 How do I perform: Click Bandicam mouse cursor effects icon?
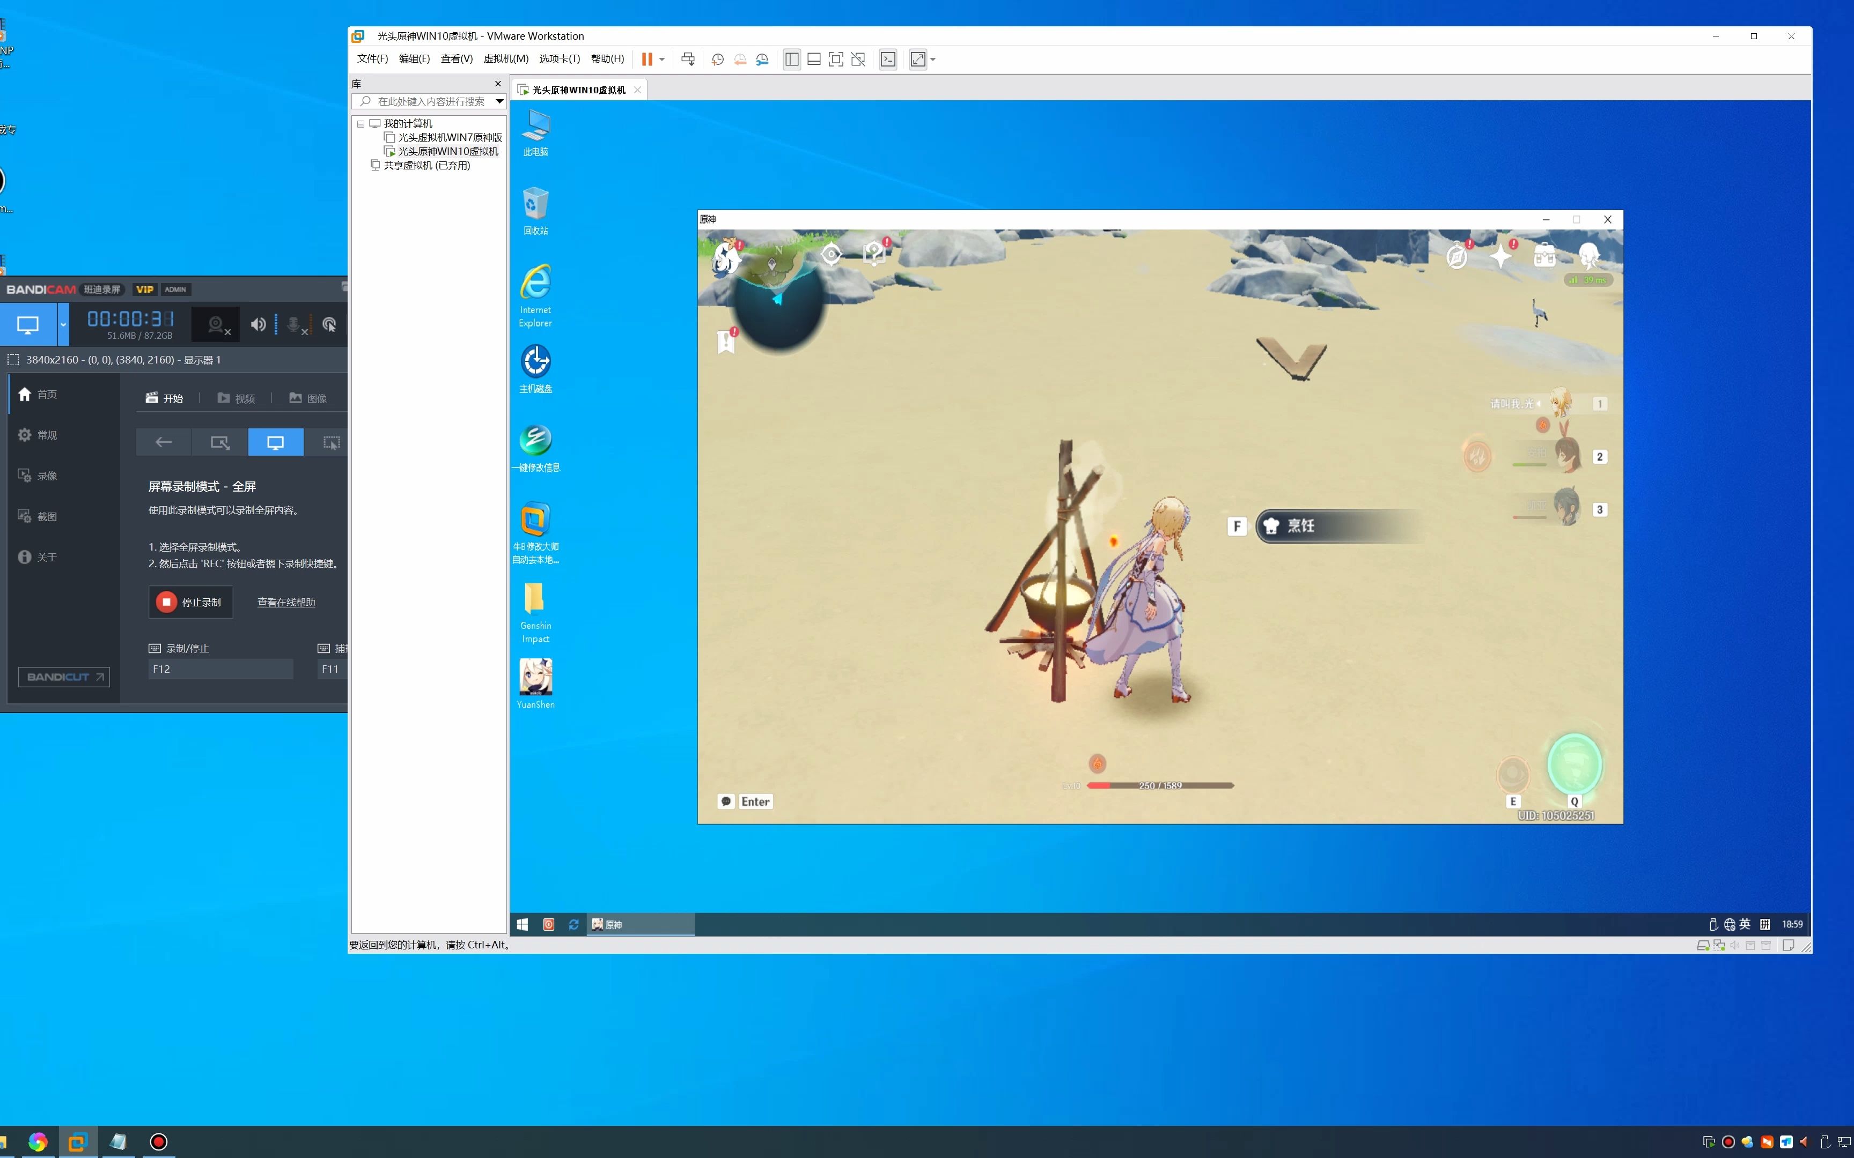(x=329, y=325)
